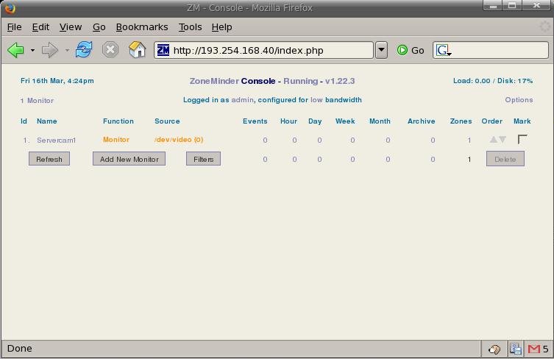The height and width of the screenshot is (359, 554).
Task: Open the Options link
Action: pyautogui.click(x=519, y=100)
